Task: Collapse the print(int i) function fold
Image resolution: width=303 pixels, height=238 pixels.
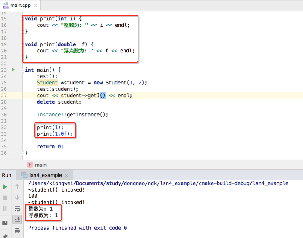Action: (22, 19)
